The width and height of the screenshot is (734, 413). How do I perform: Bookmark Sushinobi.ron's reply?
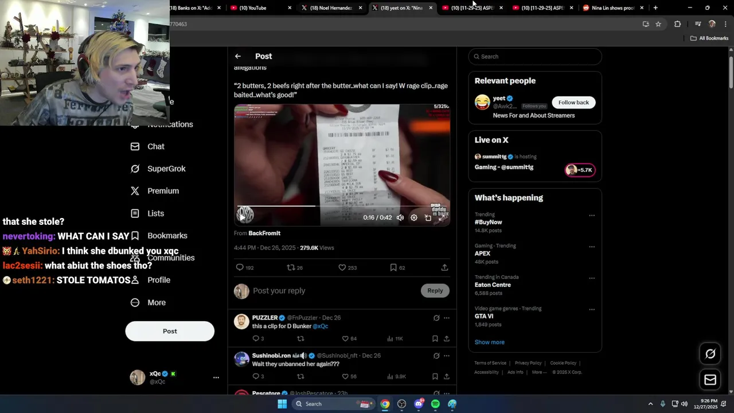tap(435, 376)
